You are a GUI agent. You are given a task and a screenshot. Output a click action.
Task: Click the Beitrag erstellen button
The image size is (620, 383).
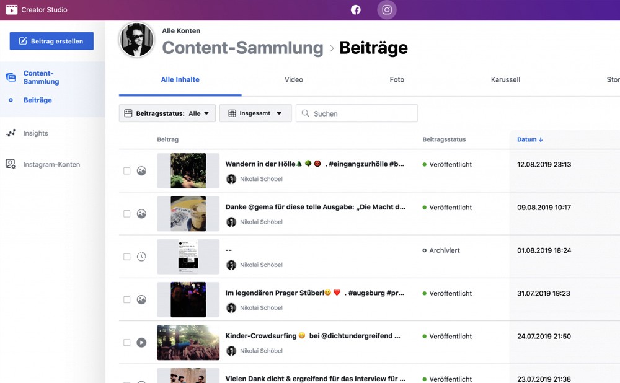tap(51, 42)
